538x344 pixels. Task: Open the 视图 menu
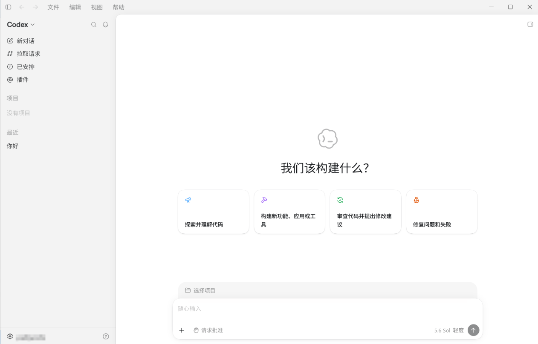tap(97, 7)
